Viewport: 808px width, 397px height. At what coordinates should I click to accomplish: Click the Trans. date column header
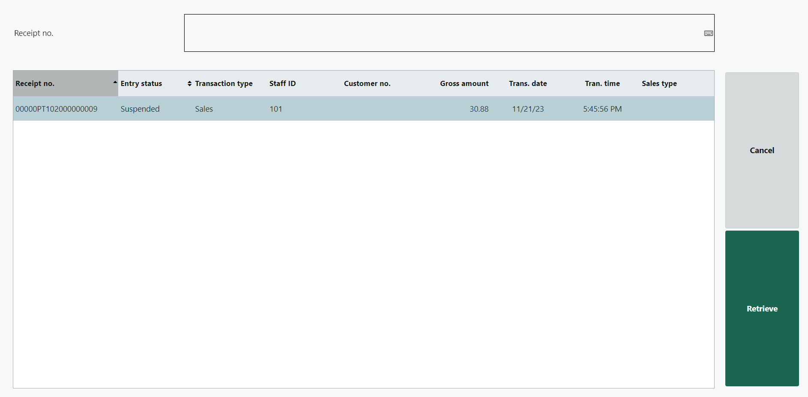click(x=527, y=83)
